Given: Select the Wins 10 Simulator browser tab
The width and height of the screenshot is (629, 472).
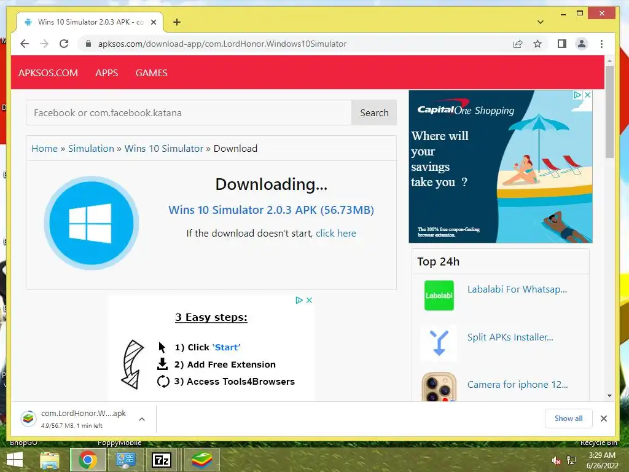Looking at the screenshot, I should point(90,22).
